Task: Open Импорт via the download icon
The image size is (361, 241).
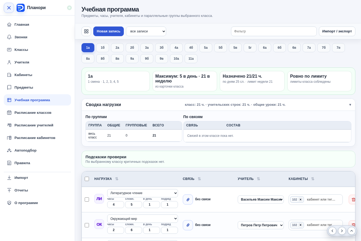Action: point(9,178)
